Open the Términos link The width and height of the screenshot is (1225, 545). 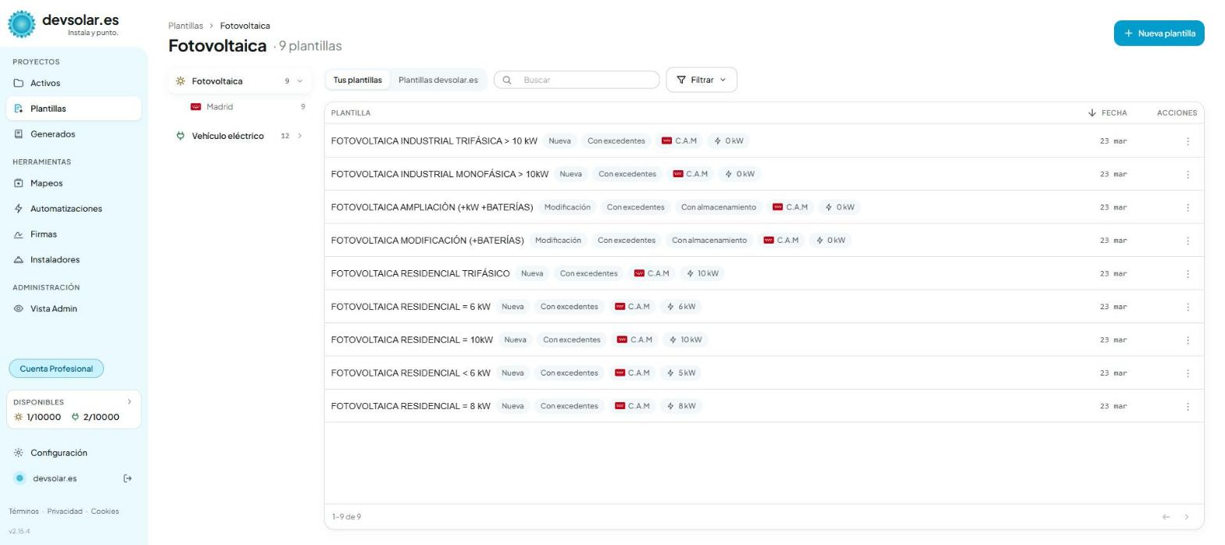pos(23,511)
